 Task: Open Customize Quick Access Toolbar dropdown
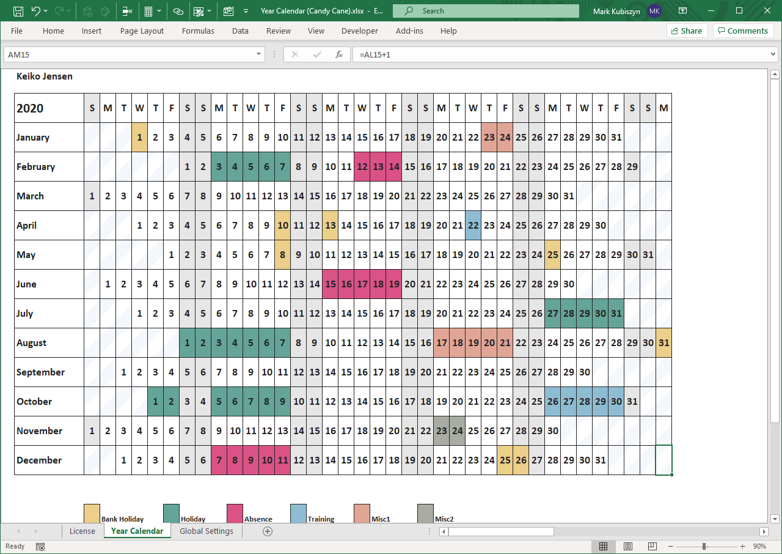click(246, 11)
